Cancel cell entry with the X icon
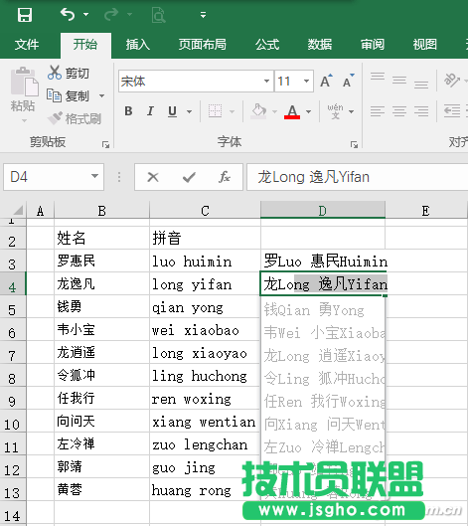This screenshot has width=468, height=526. point(153,177)
